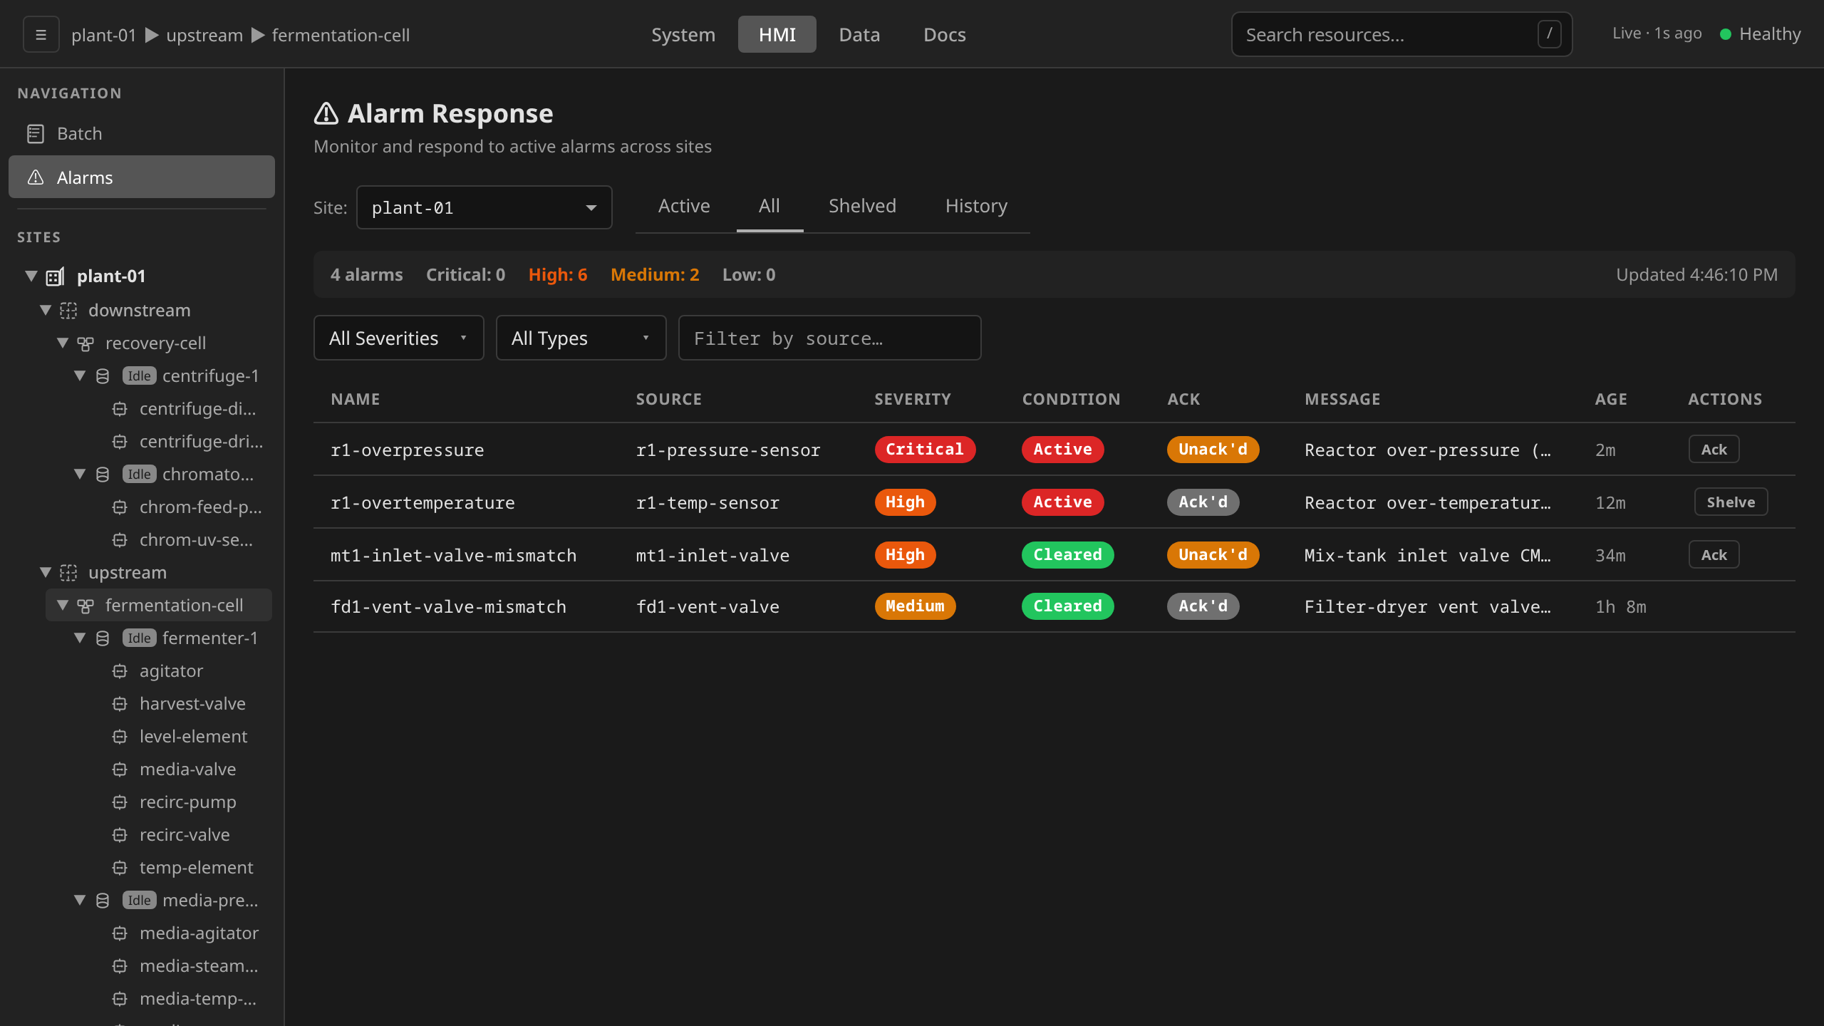Screen dimensions: 1824x1026
Task: Switch to the Docs top tab
Action: coord(945,34)
